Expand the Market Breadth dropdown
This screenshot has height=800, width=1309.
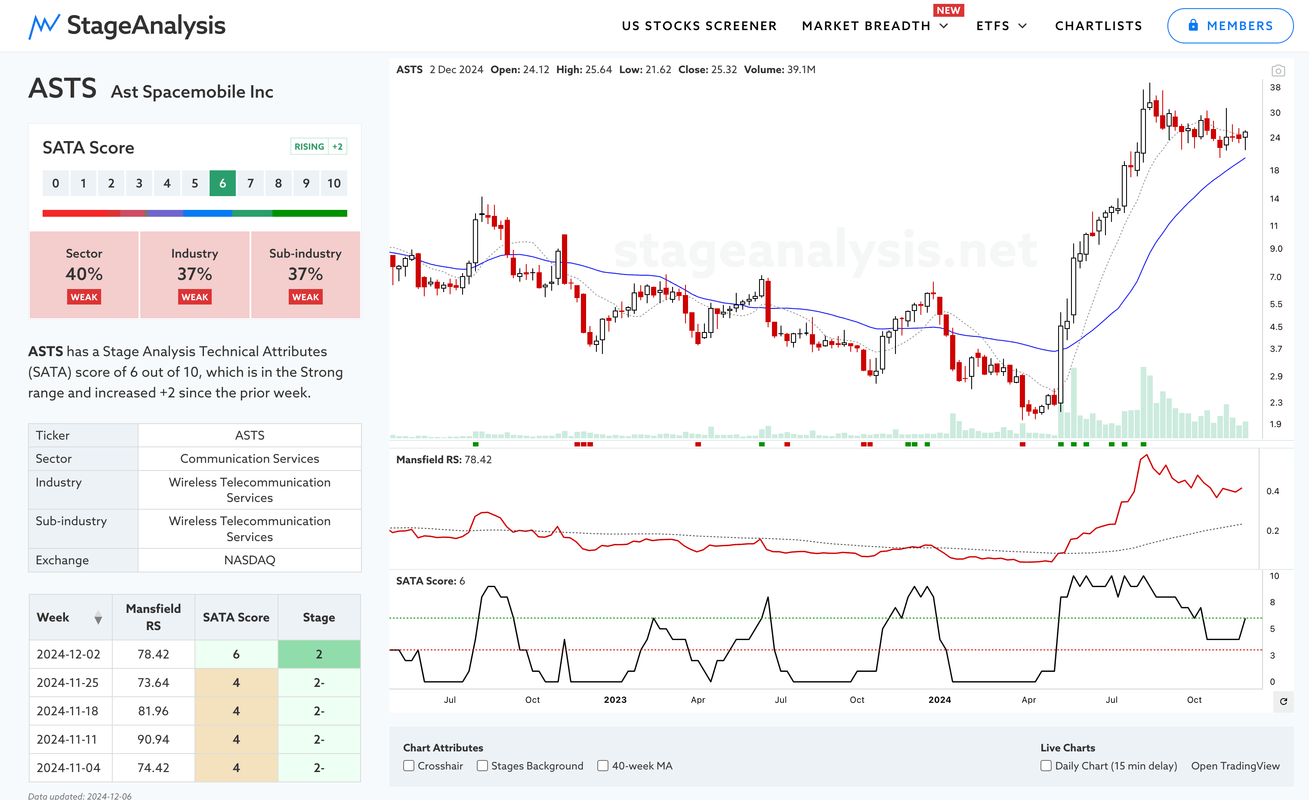875,25
